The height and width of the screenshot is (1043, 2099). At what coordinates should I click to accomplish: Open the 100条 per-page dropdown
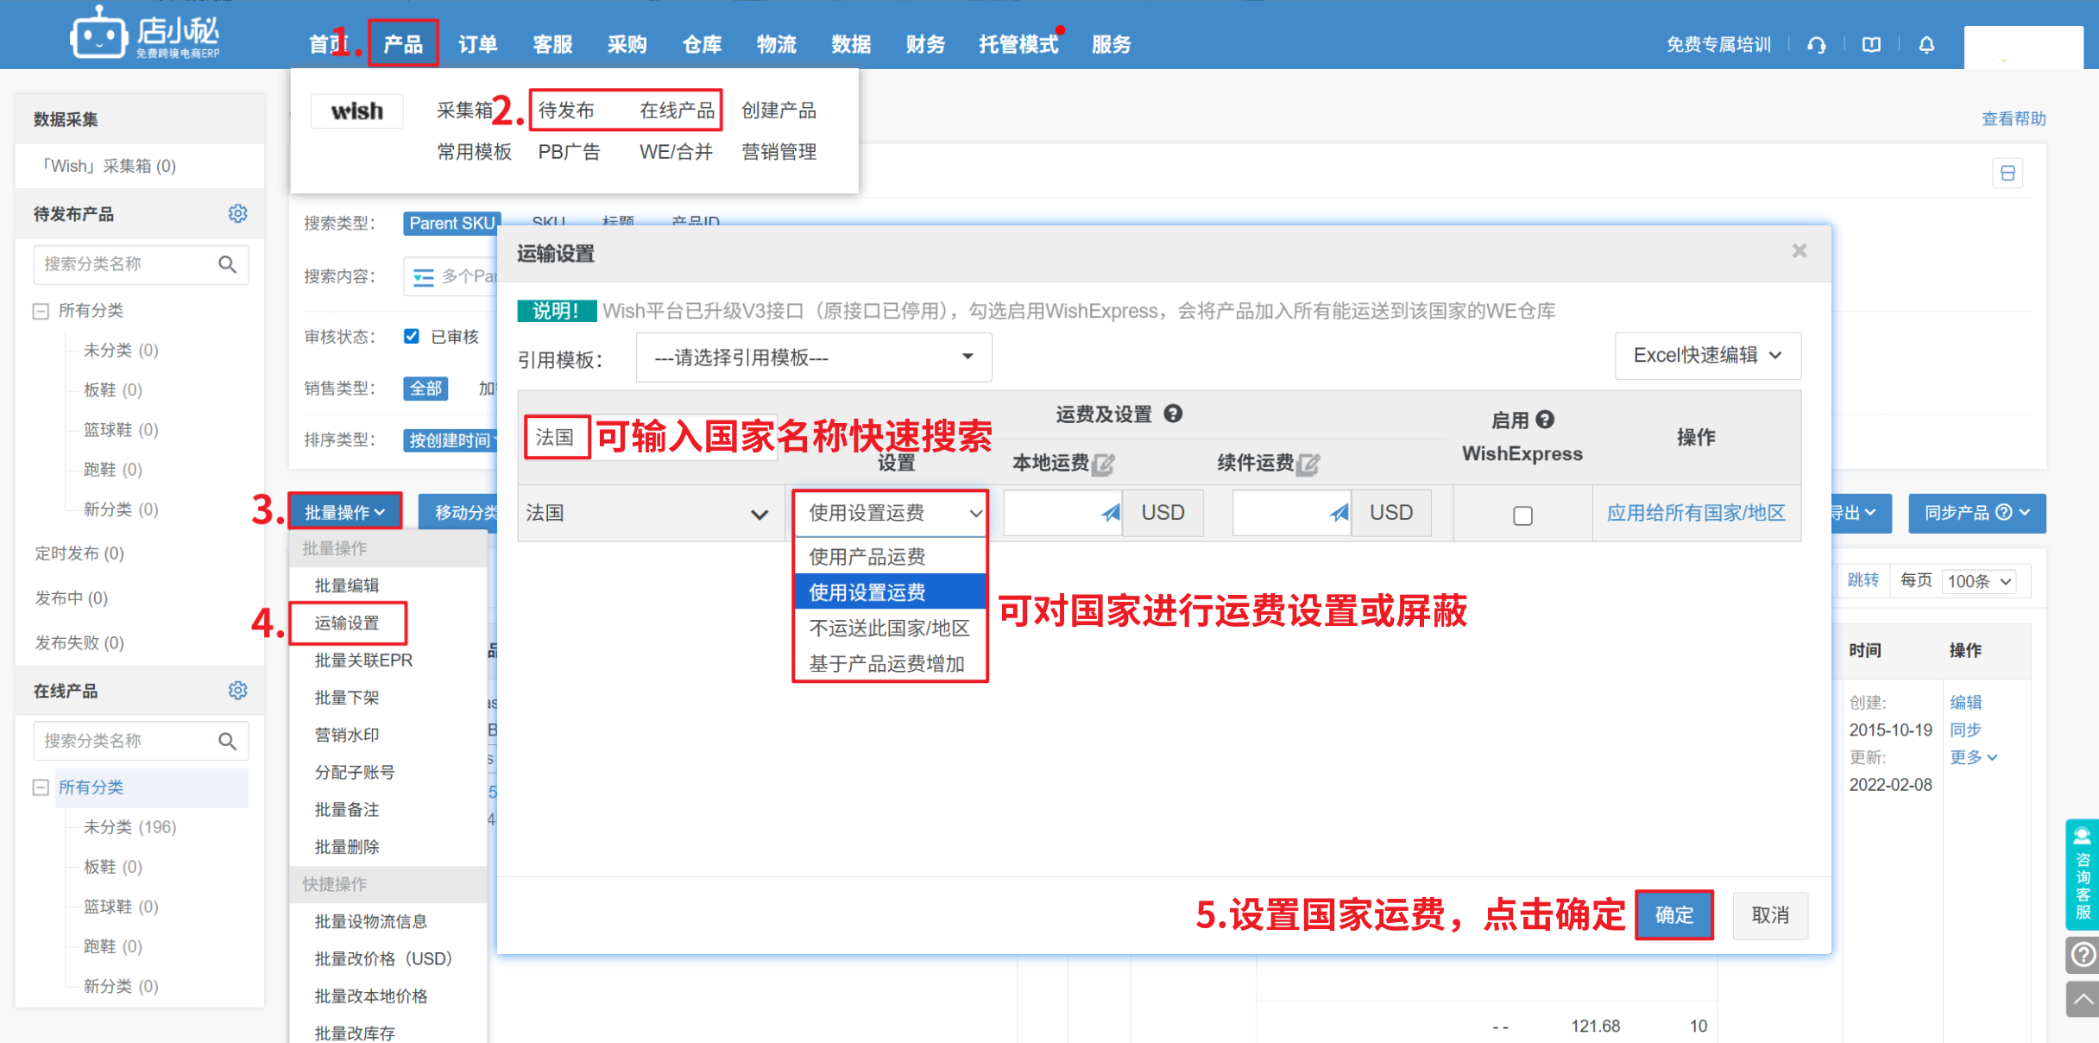pyautogui.click(x=1980, y=581)
